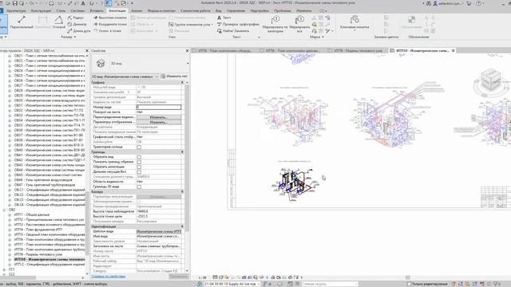Choose the Radius (Радиус) dimension tool
The width and height of the screenshot is (511, 287).
coord(76,18)
